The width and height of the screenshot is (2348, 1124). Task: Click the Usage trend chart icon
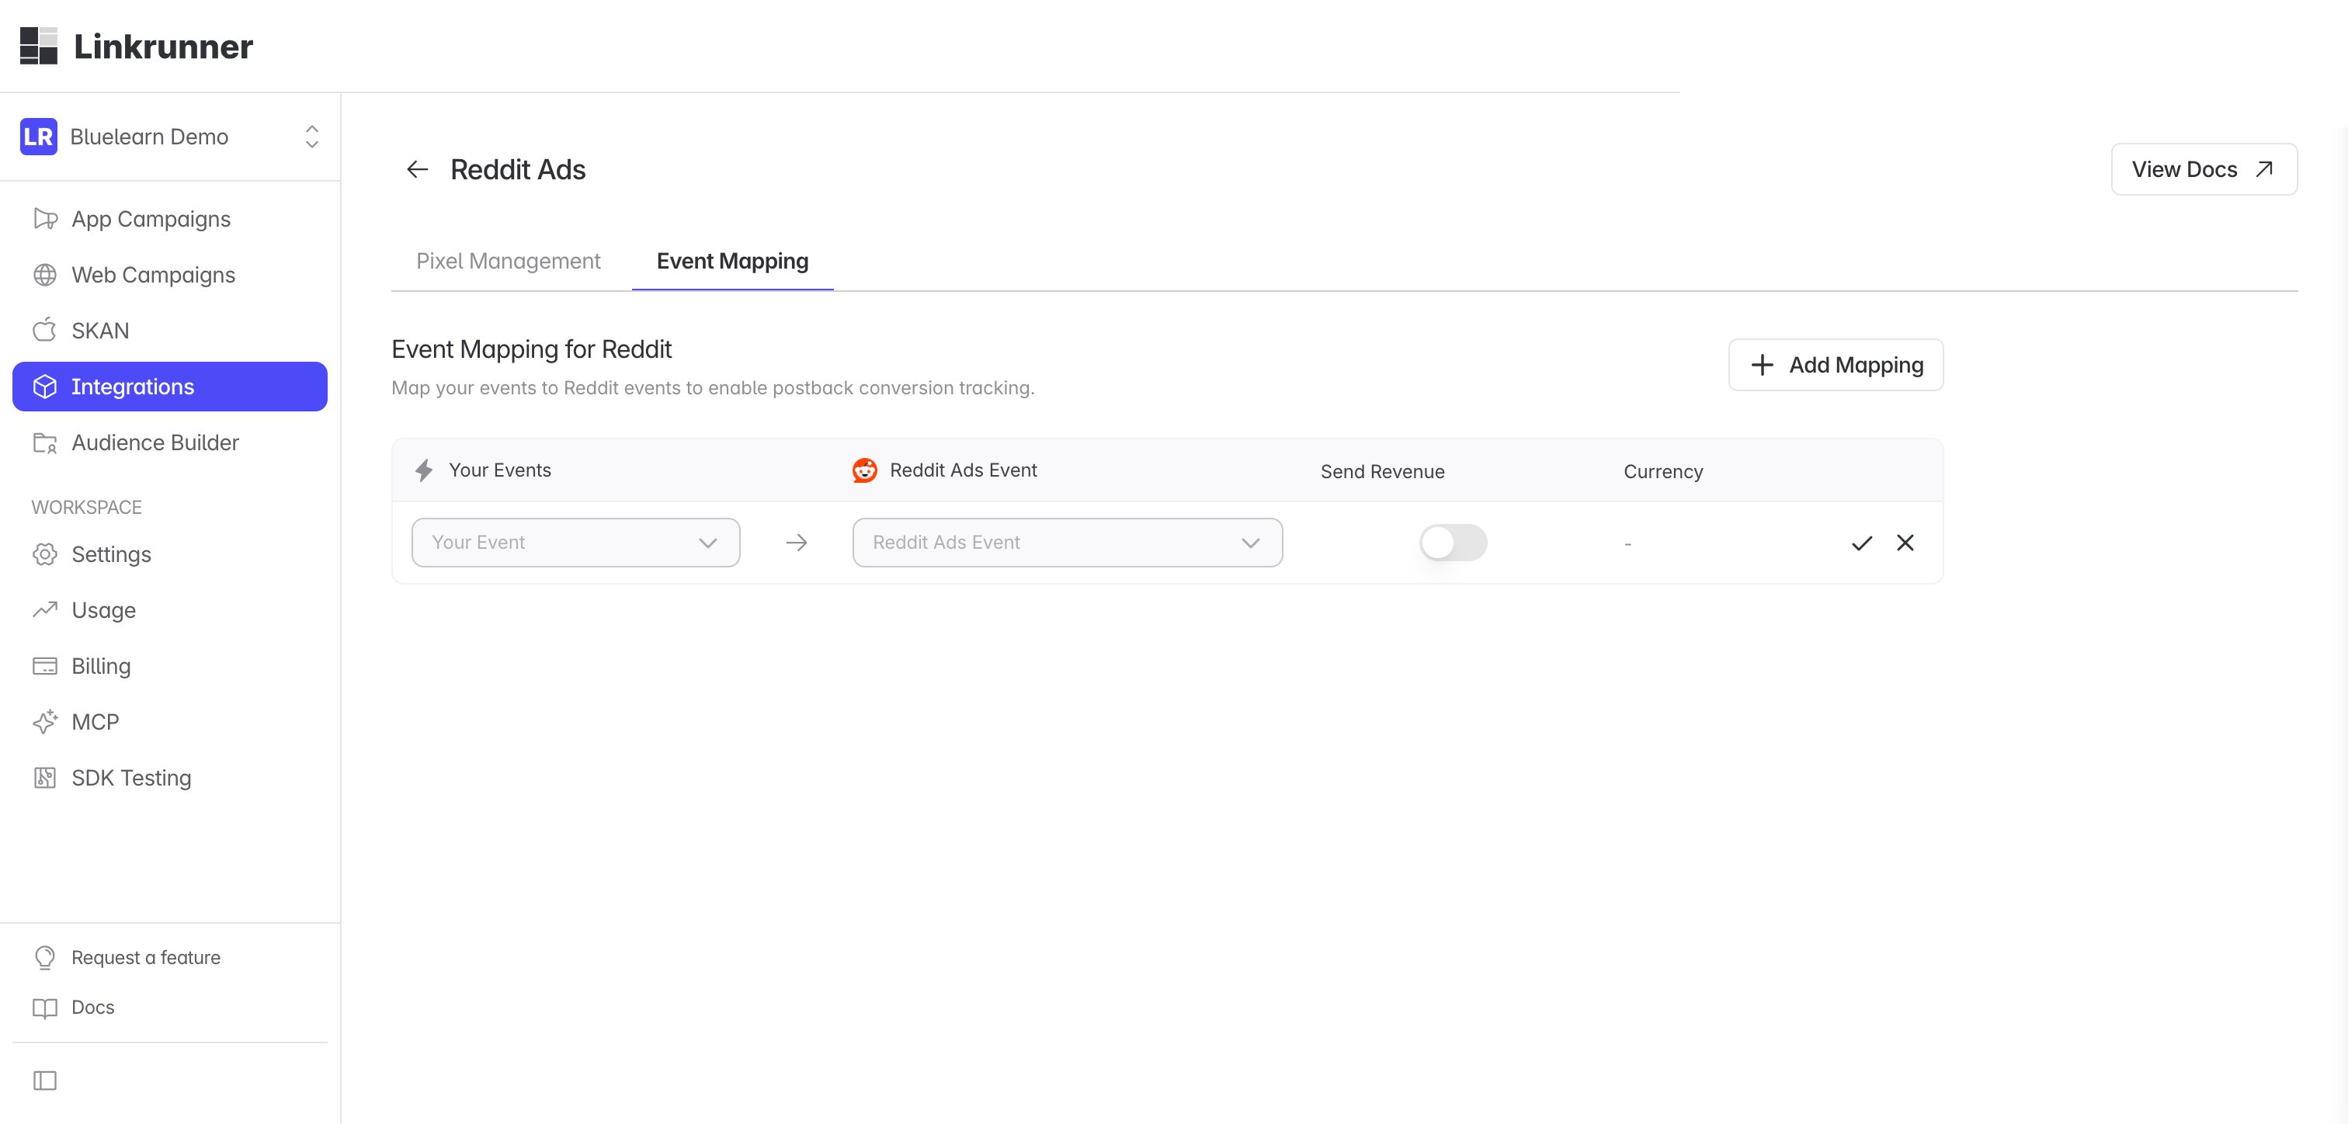45,610
